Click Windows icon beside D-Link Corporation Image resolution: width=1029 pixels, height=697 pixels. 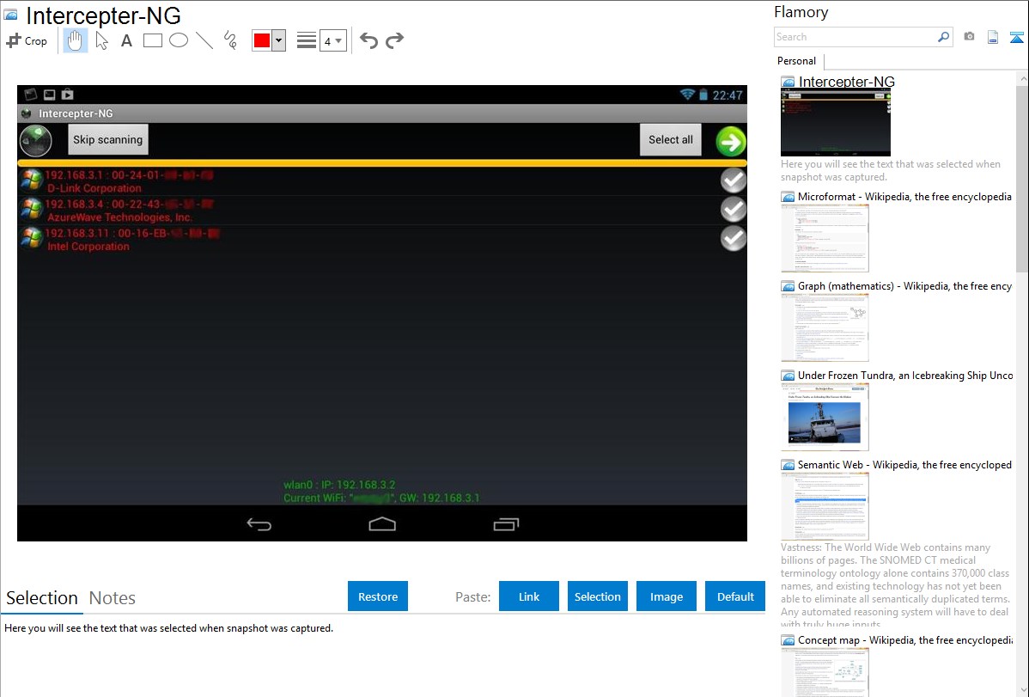tap(31, 180)
